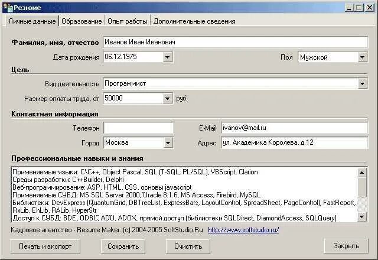
Task: Click the 50000 salary value
Action: pyautogui.click(x=113, y=98)
